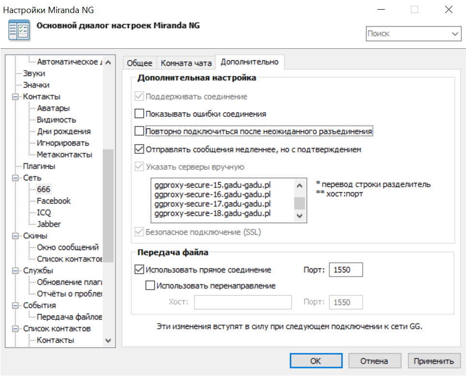Image resolution: width=466 pixels, height=376 pixels.
Task: Disable "Использовать прямое соединение"
Action: click(140, 270)
